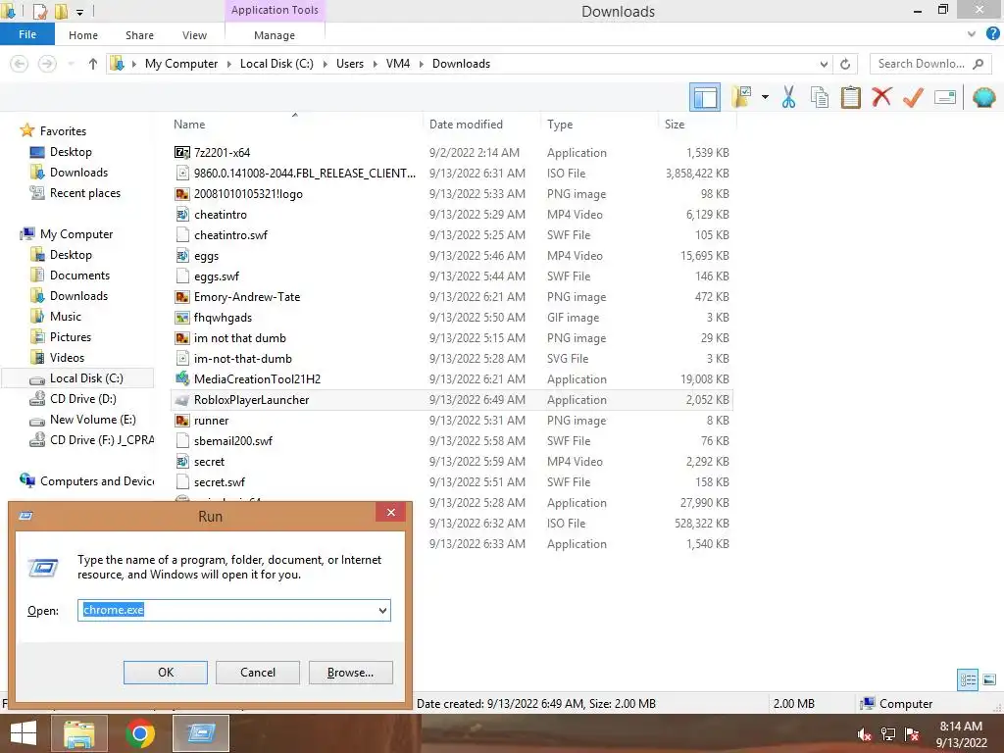
Task: Click the orange checkmark Properties icon
Action: coord(913,97)
